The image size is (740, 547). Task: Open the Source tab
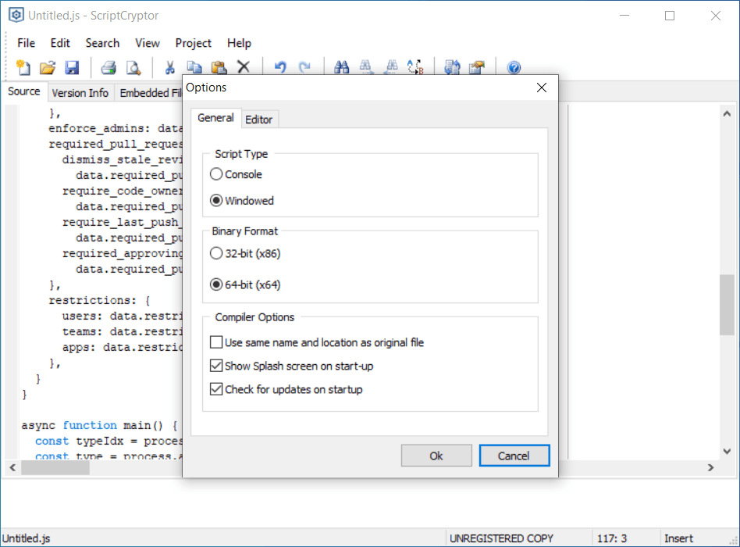coord(24,91)
